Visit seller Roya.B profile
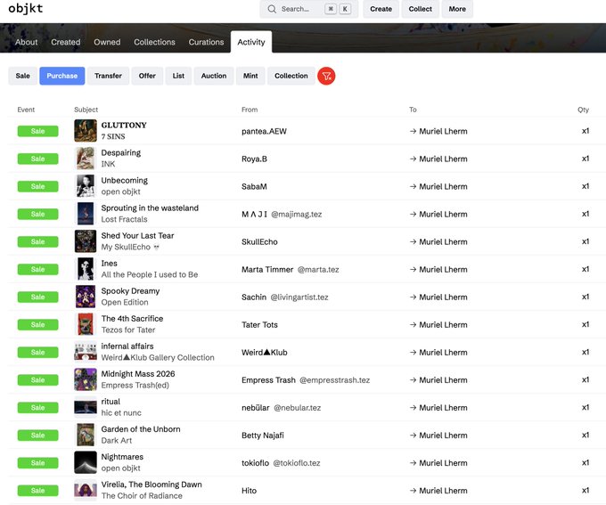Viewport: 606px width, 505px height. pyautogui.click(x=254, y=159)
